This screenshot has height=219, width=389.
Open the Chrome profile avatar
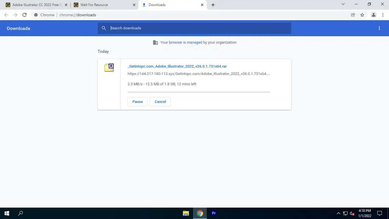tap(374, 15)
